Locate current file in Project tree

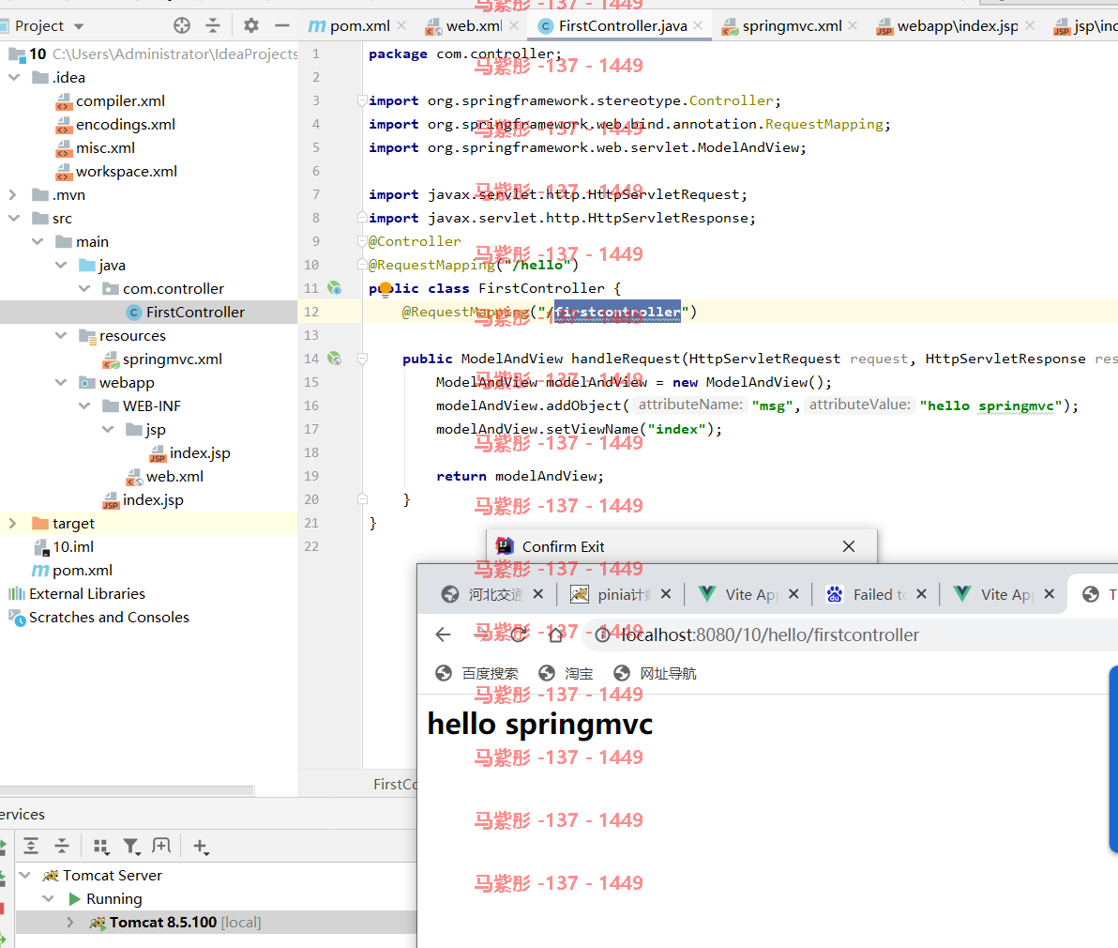coord(182,25)
